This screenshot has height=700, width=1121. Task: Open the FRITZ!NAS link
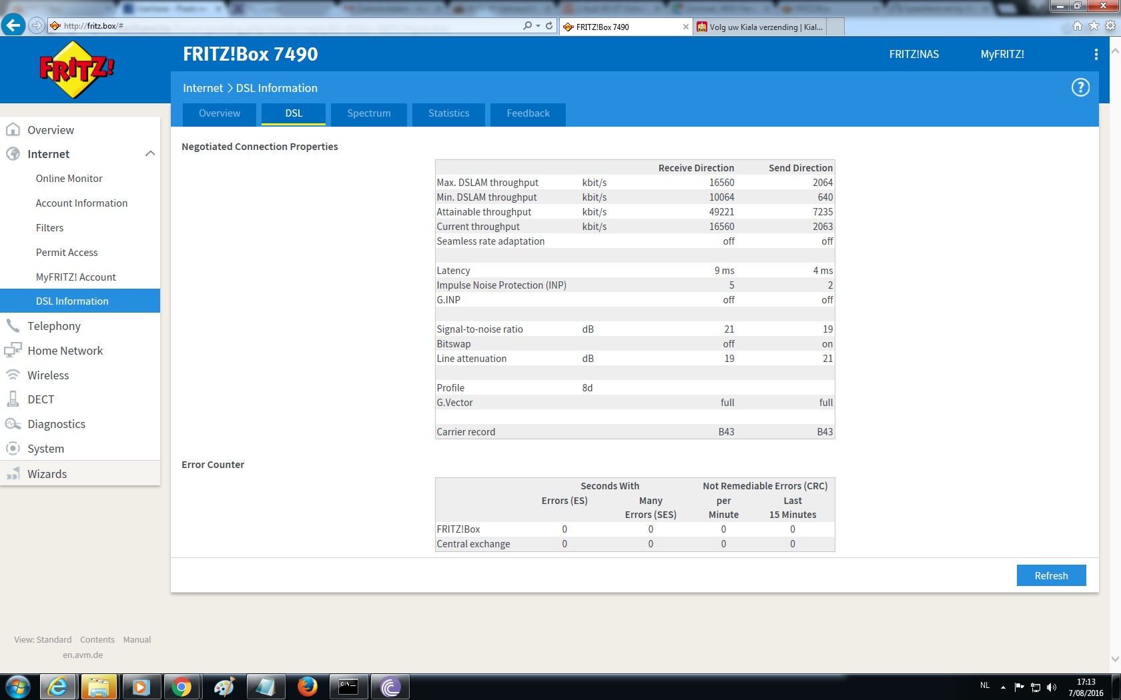(913, 55)
